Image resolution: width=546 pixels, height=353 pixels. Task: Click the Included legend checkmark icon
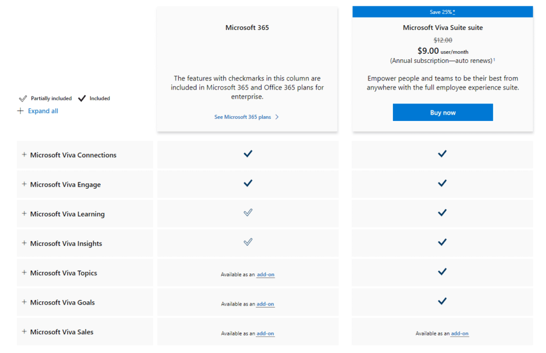82,99
